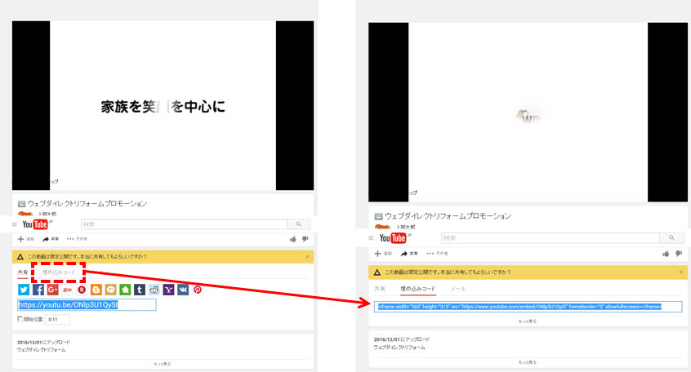Focus search box in right panel

point(551,237)
